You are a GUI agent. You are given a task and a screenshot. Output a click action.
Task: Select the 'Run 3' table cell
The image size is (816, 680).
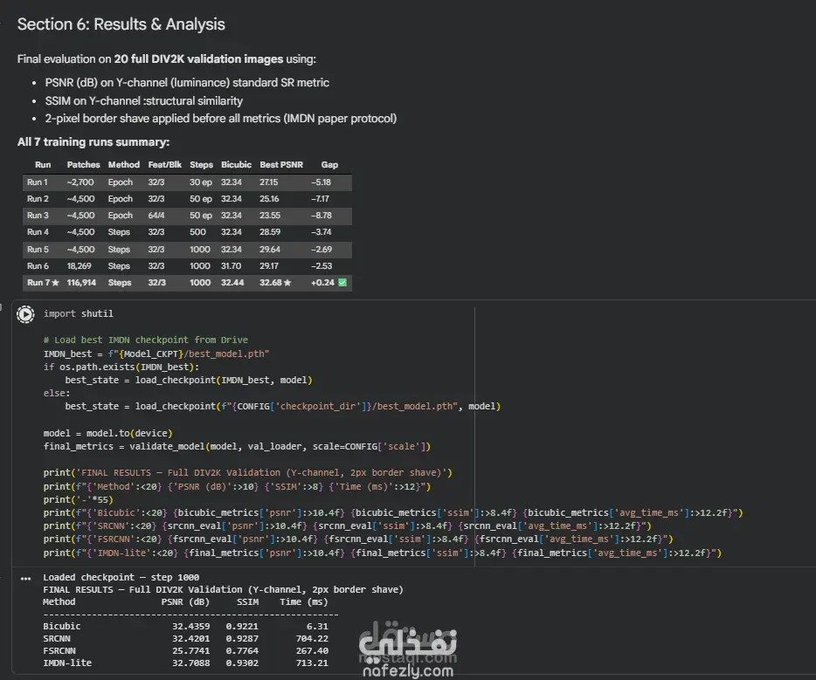38,216
